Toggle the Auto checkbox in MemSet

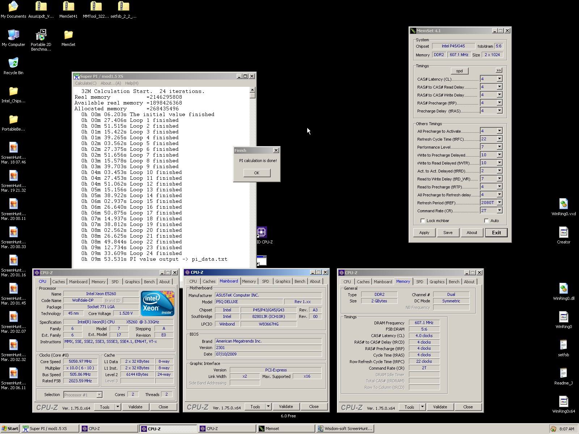486,221
